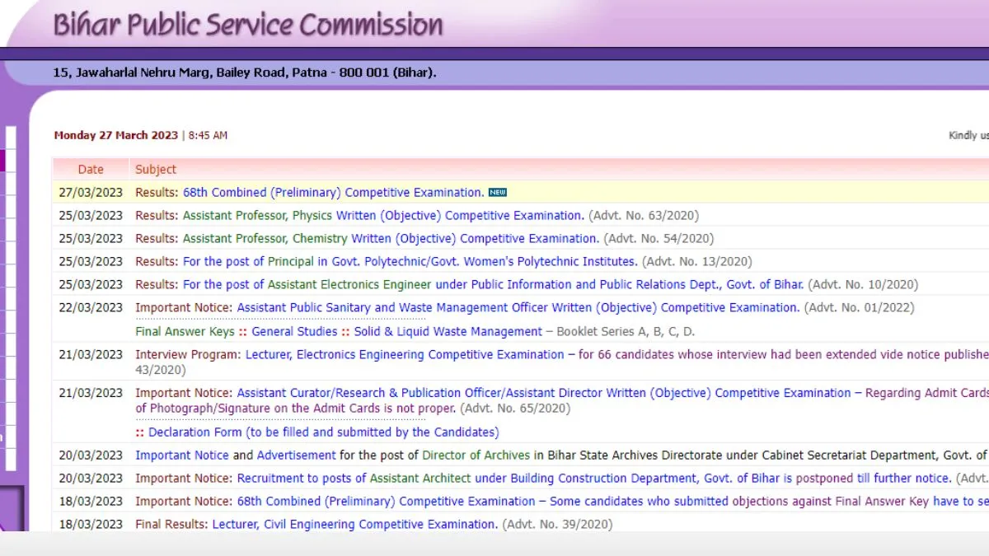This screenshot has height=556, width=989.
Task: Click the Advertisement link for Director of Archives
Action: tap(296, 456)
